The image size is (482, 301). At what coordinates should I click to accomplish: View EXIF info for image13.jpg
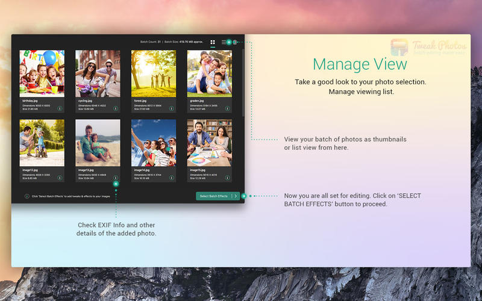(116, 178)
